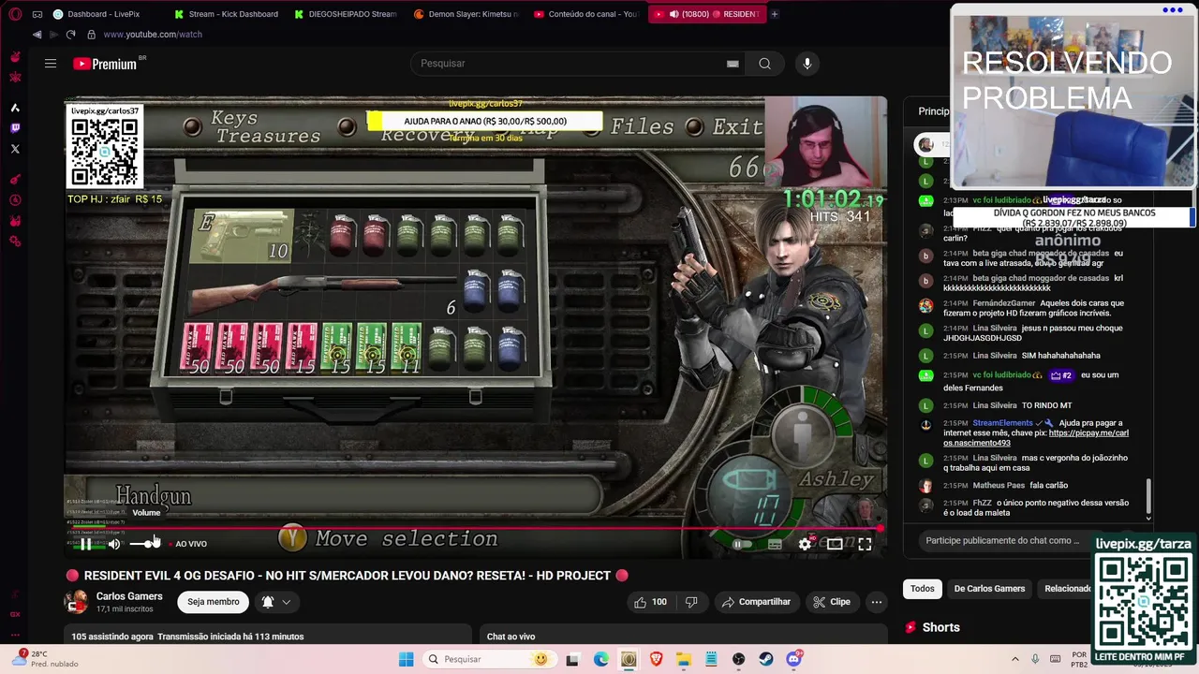Screen dimensions: 1199x674
Task: Open Windows Start menu
Action: pyautogui.click(x=406, y=659)
